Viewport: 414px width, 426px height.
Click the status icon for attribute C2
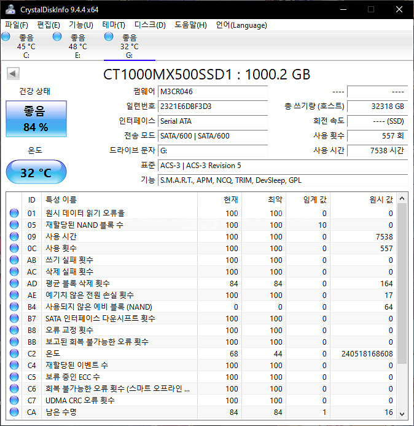click(14, 353)
